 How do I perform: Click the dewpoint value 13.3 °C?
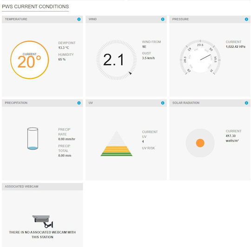click(x=64, y=48)
